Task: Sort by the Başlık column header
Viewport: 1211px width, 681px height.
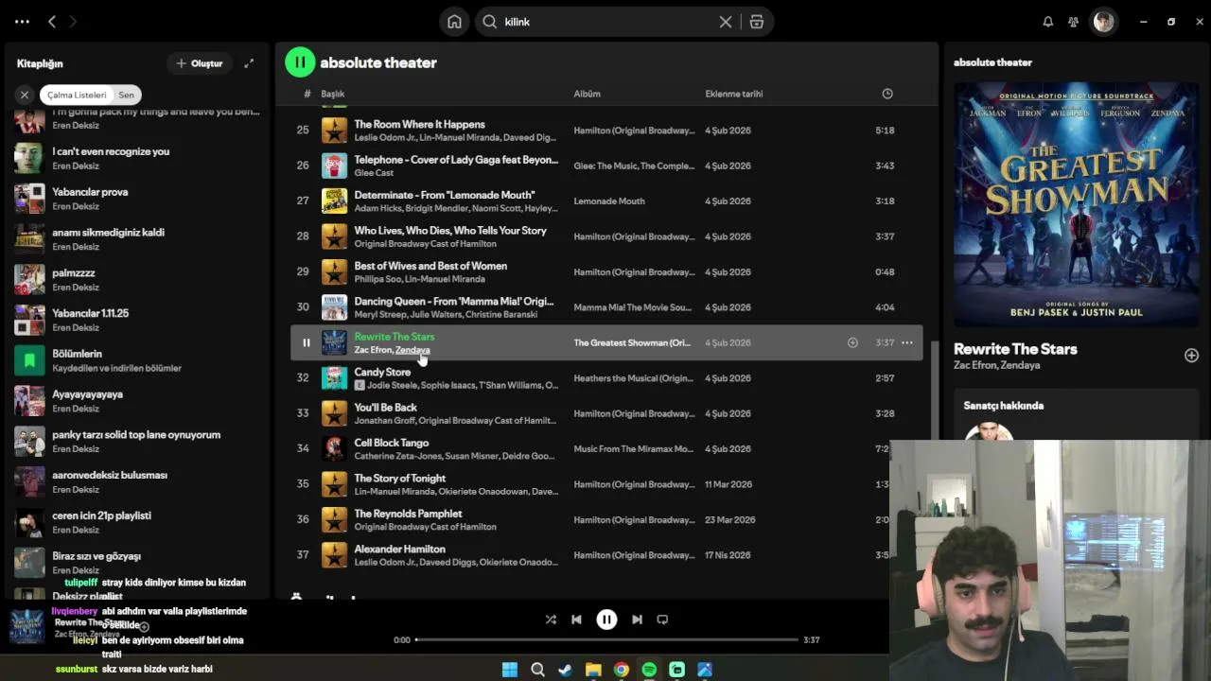Action: coord(332,94)
